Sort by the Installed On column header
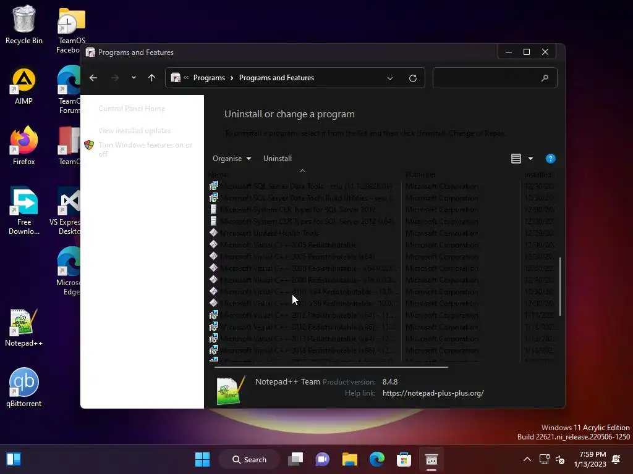Image resolution: width=633 pixels, height=474 pixels. click(539, 175)
